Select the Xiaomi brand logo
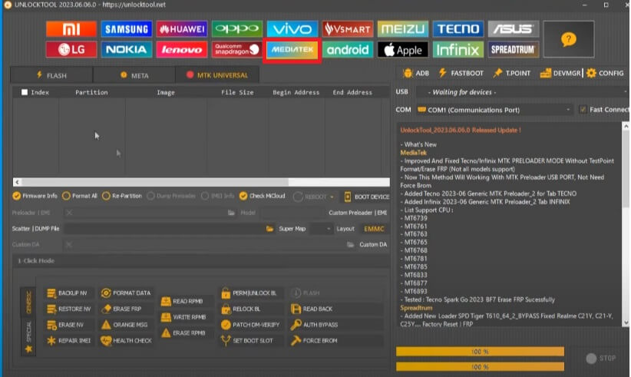This screenshot has width=631, height=377. click(71, 29)
